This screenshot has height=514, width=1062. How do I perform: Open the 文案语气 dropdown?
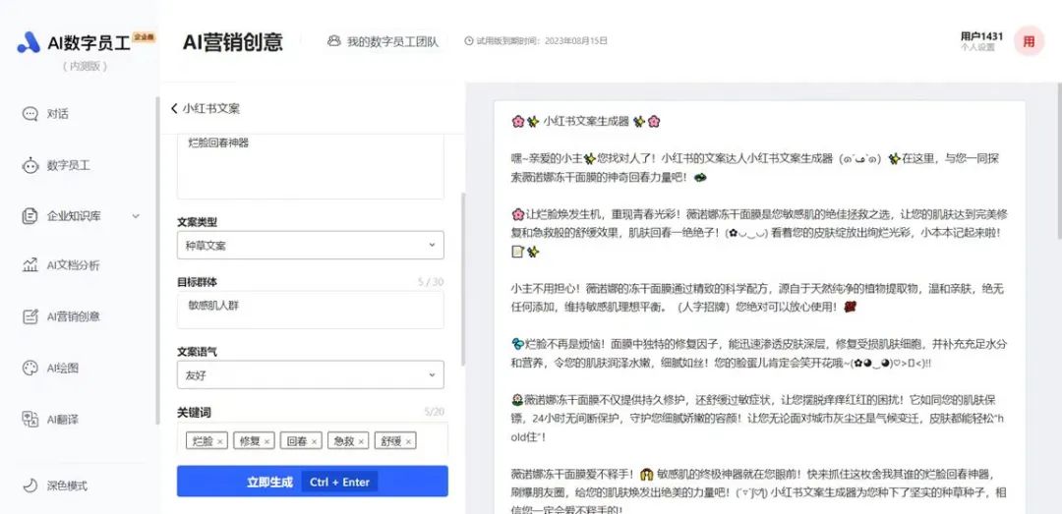(310, 374)
